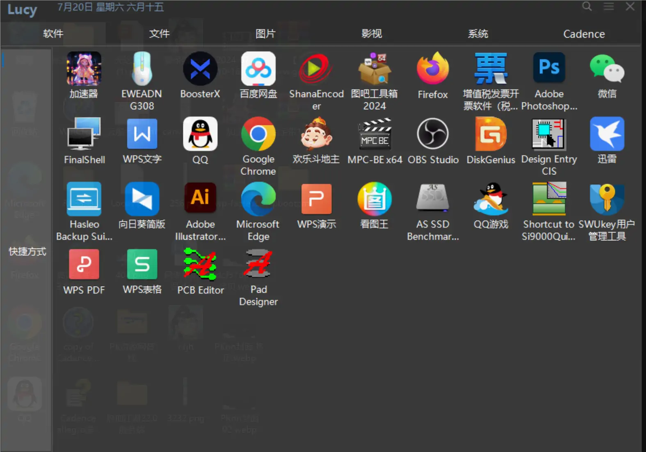Viewport: 646px width, 452px height.
Task: Open 向日葵简版 remote tool
Action: point(142,199)
